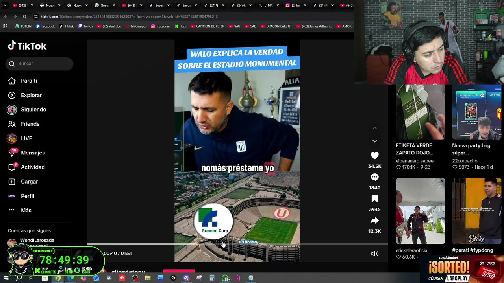
Task: Switch to the L1MA X tab
Action: coord(268,6)
